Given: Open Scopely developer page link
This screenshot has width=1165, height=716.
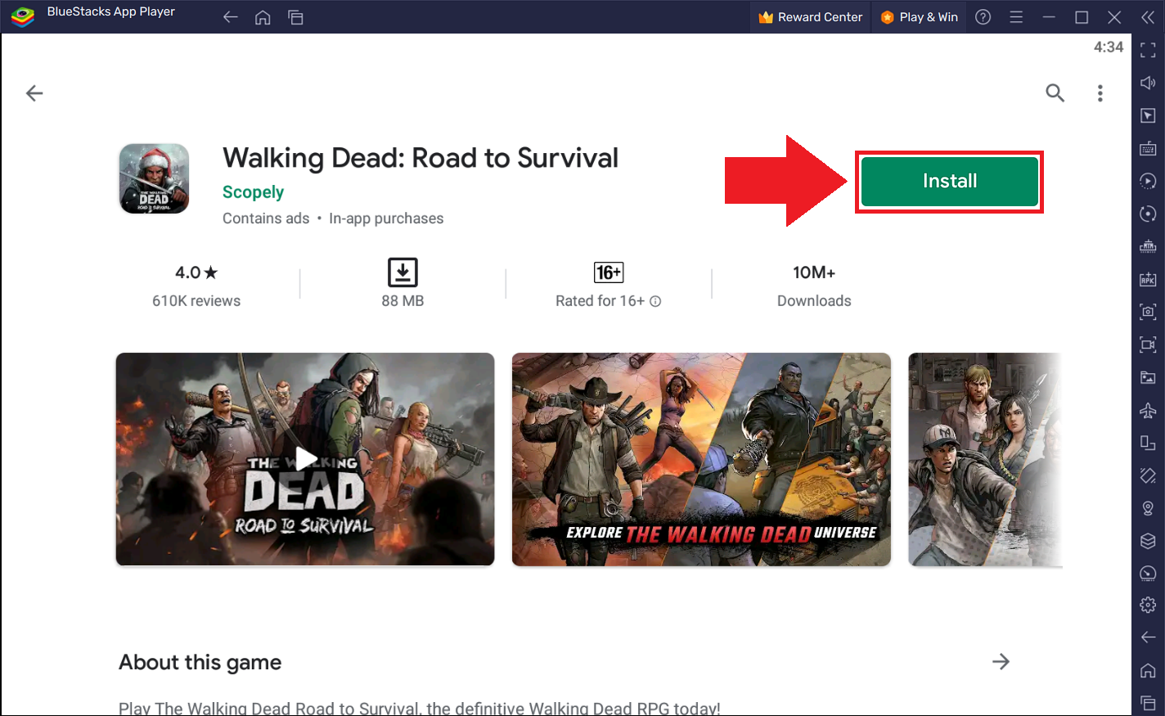Looking at the screenshot, I should coord(253,192).
